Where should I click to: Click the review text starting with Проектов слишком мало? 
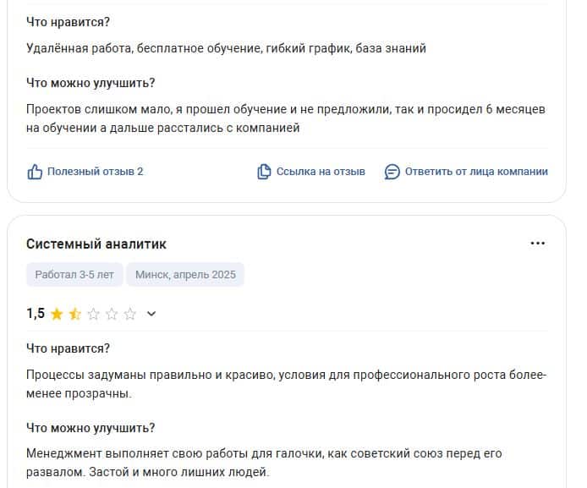click(286, 118)
